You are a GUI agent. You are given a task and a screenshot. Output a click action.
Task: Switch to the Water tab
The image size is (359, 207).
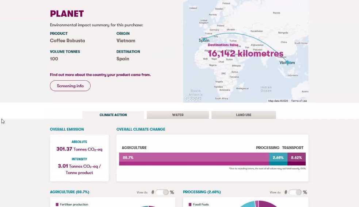[178, 115]
